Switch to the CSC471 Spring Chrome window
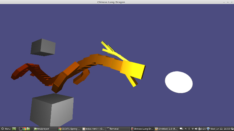The height and width of the screenshot is (131, 234). click(70, 129)
